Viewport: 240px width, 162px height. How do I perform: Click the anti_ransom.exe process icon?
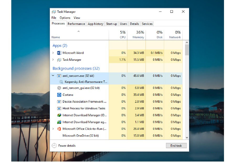pos(59,76)
